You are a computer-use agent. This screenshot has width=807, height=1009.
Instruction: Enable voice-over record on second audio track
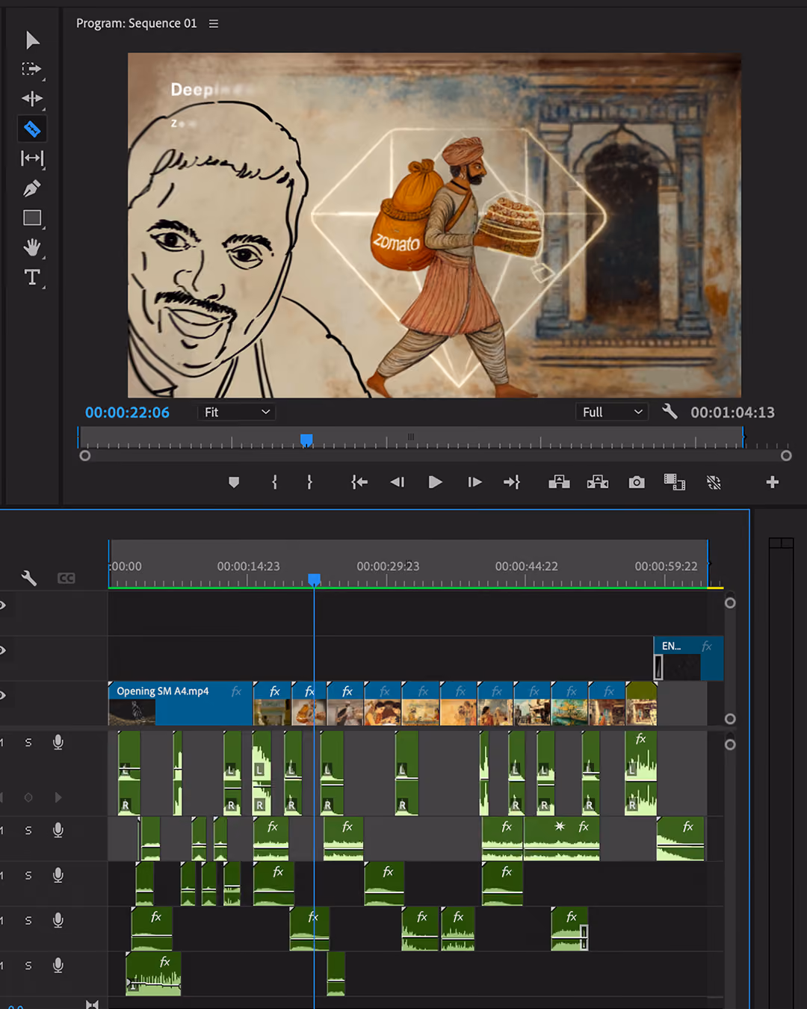point(58,830)
